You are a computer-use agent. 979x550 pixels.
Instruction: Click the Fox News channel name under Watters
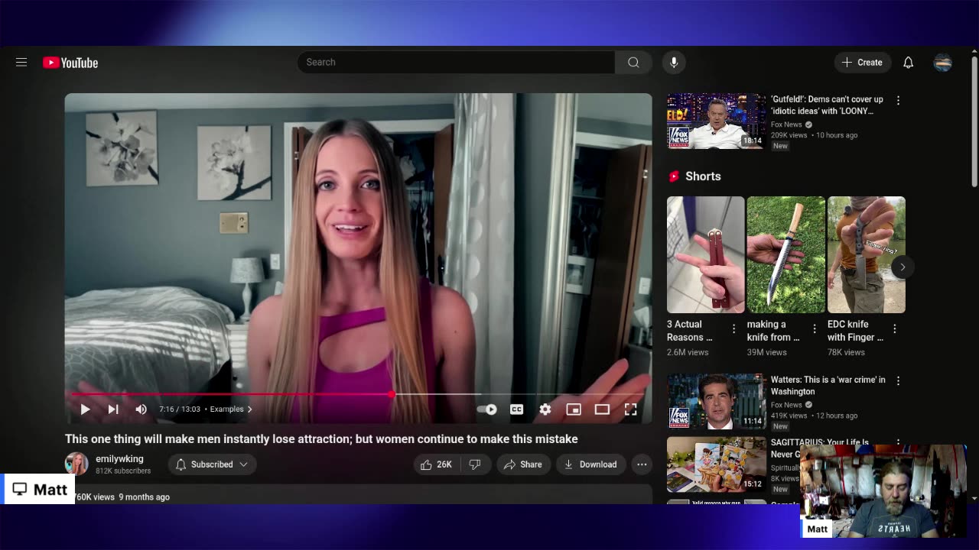point(786,405)
